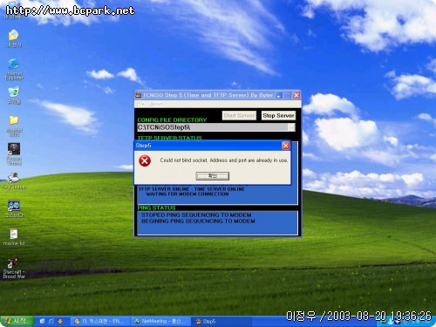Open the yellow folder icon below Recycle Bin
The width and height of the screenshot is (436, 327).
click(14, 126)
